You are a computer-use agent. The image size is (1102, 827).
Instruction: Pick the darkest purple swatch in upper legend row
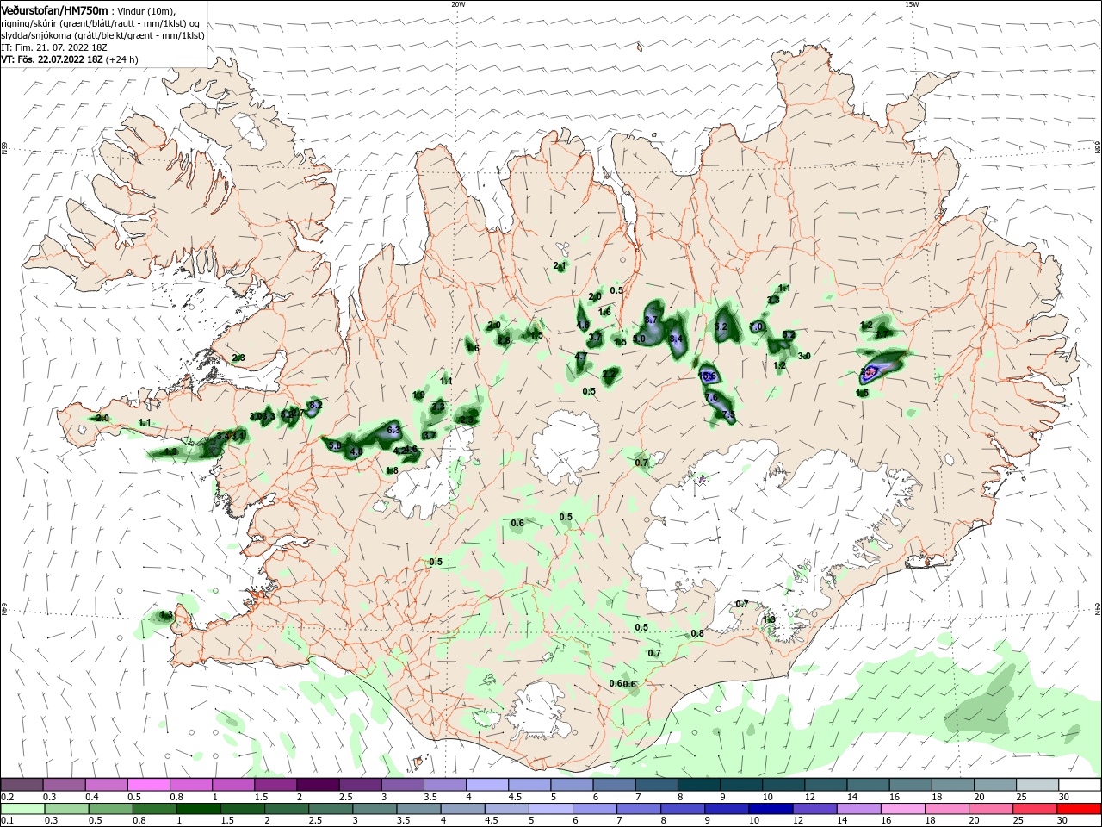[318, 785]
